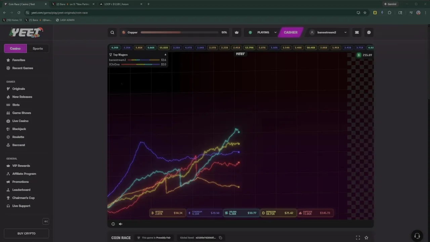Image resolution: width=430 pixels, height=242 pixels.
Task: Open the chat bubble icon
Action: (369, 33)
